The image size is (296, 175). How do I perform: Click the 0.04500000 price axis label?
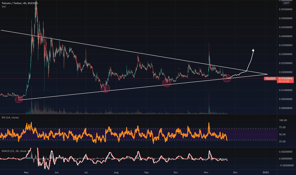click(x=286, y=27)
